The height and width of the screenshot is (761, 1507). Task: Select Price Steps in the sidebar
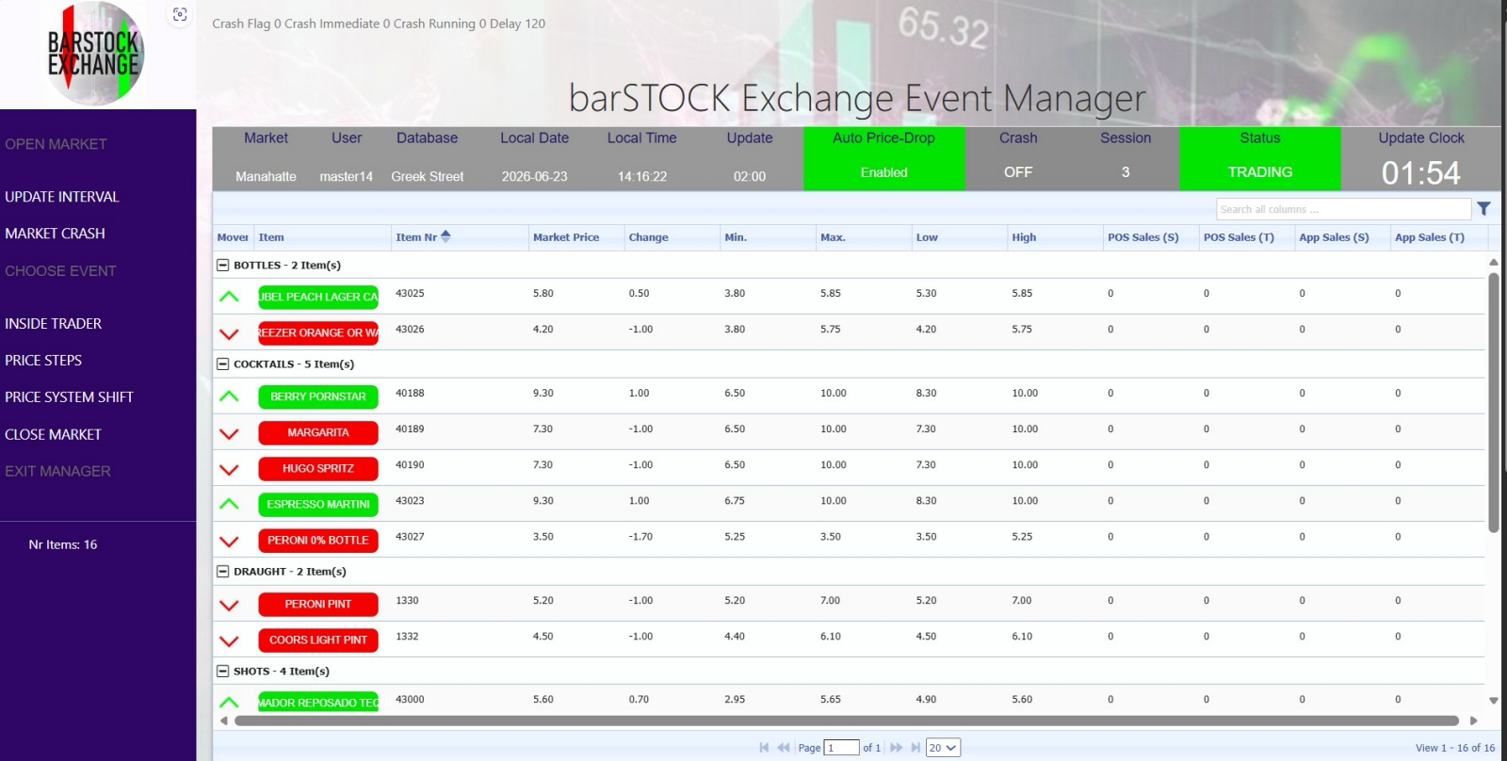pos(43,361)
